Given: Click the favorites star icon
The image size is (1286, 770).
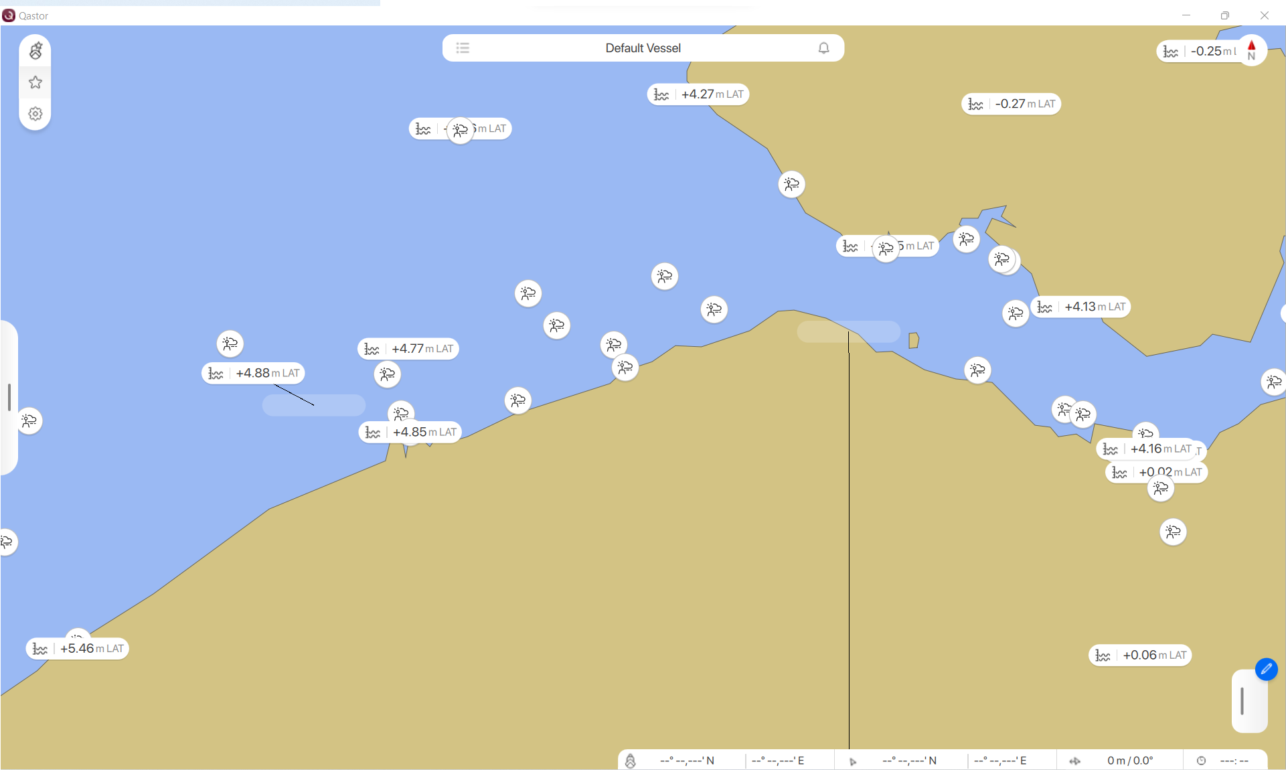Looking at the screenshot, I should click(x=35, y=82).
